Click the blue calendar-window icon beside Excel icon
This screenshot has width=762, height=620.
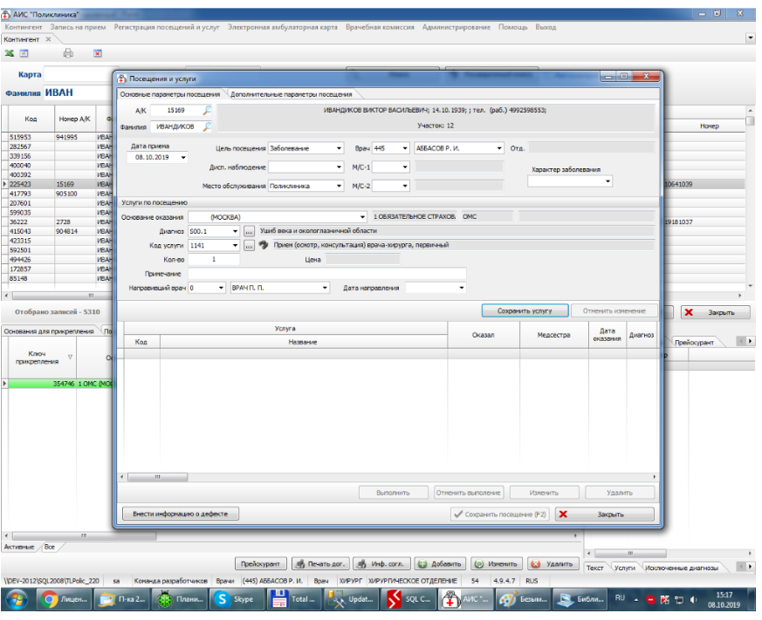tap(24, 53)
